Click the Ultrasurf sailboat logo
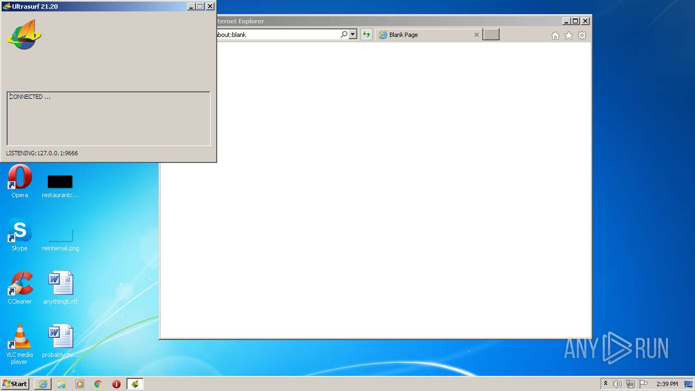This screenshot has width=695, height=391. (24, 35)
